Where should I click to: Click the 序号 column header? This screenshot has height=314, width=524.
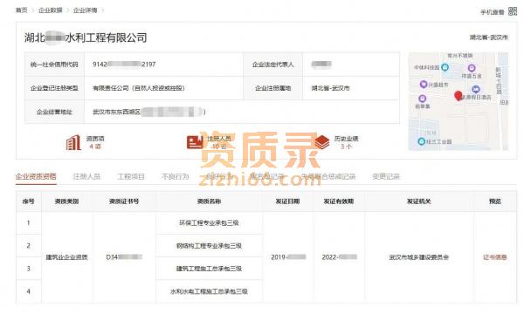[x=29, y=201]
